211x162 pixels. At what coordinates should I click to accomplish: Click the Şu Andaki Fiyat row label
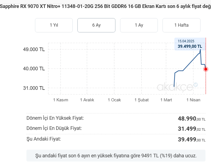pos(44,139)
